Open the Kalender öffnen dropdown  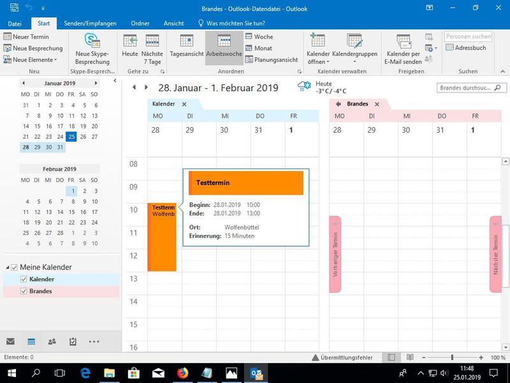(x=318, y=49)
